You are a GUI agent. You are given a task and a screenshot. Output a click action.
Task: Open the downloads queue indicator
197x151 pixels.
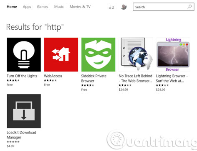click(x=111, y=7)
